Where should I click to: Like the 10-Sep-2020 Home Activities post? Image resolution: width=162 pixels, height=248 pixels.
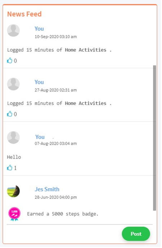[x=10, y=60]
